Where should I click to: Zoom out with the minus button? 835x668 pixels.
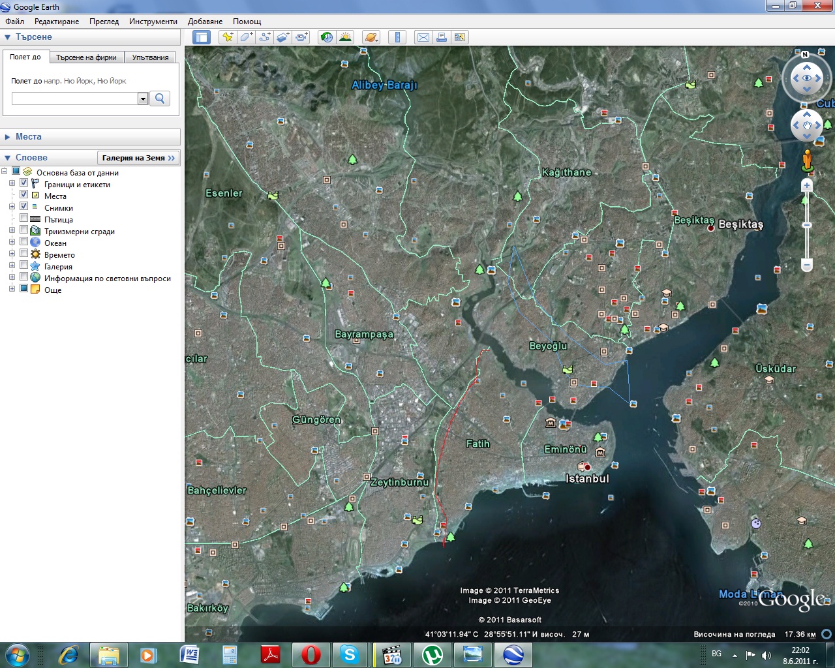(x=807, y=266)
